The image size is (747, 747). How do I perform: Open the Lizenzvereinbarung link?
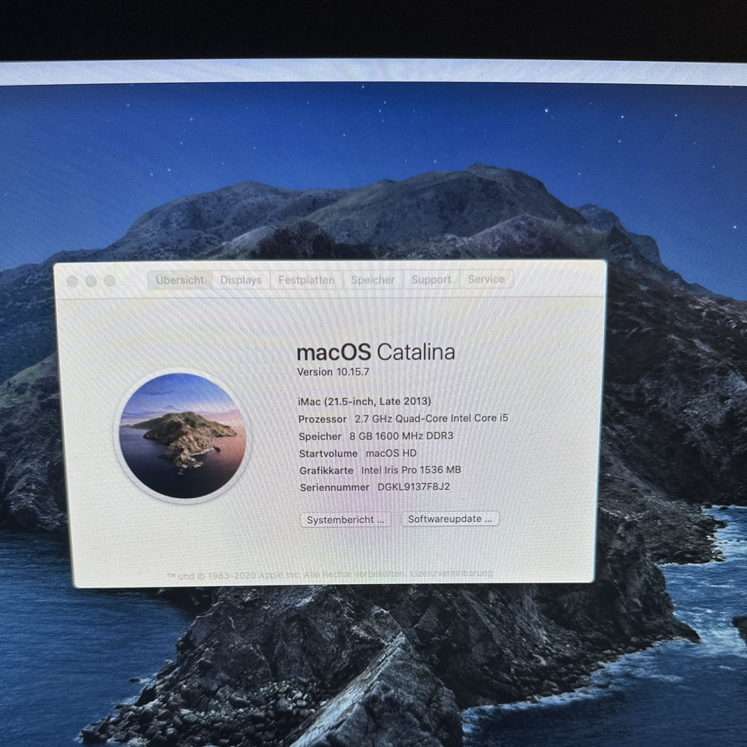coord(452,573)
